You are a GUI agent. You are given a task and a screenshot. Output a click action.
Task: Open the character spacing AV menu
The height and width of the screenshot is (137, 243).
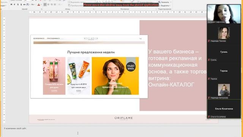[x=28, y=5]
